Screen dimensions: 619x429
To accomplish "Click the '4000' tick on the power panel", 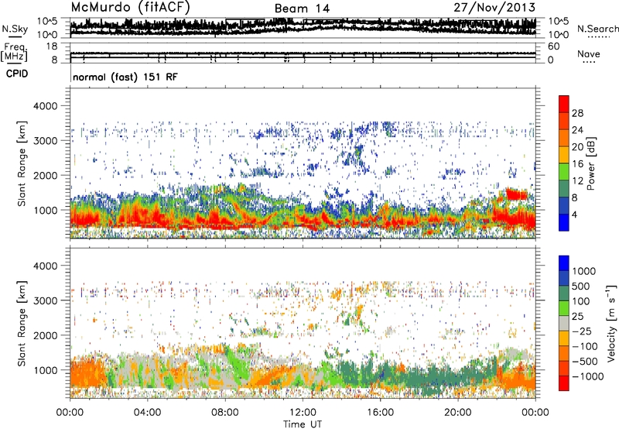I will [x=45, y=106].
